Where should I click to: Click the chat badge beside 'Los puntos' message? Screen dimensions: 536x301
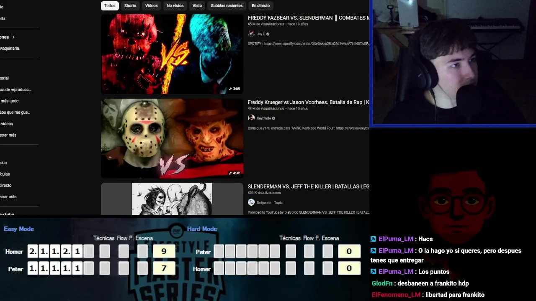[x=373, y=272]
